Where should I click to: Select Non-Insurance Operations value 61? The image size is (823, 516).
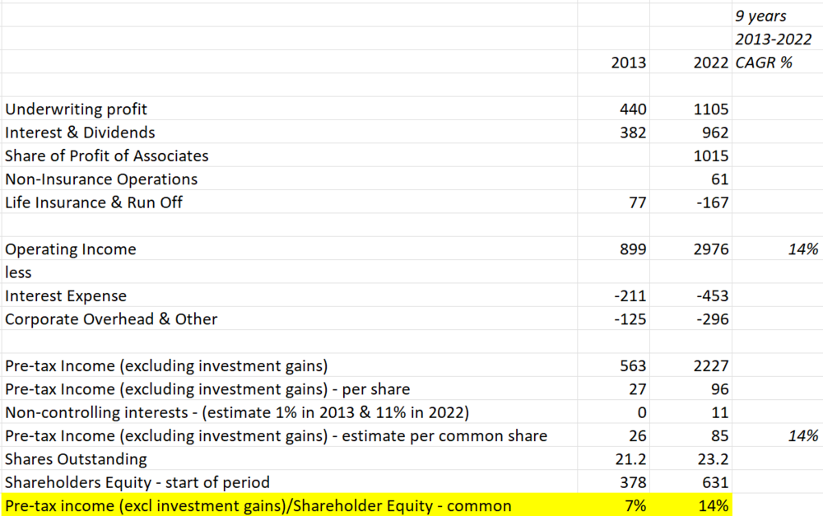click(x=690, y=179)
